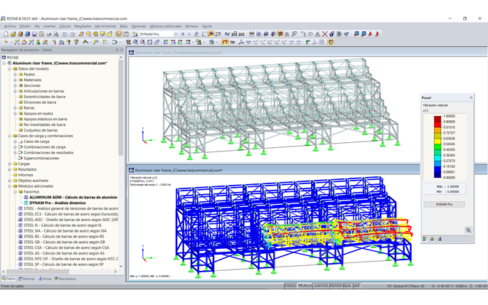The image size is (488, 305).
Task: Click the Undo arrow icon
Action: click(x=65, y=34)
